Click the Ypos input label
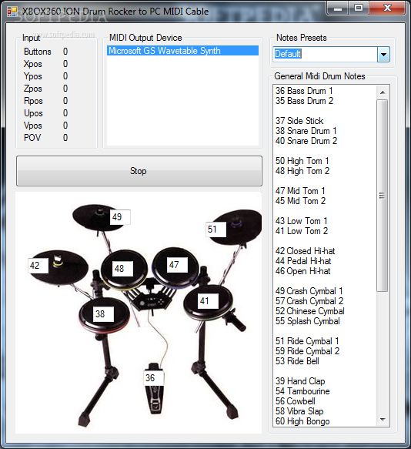411x449 pixels. click(33, 76)
